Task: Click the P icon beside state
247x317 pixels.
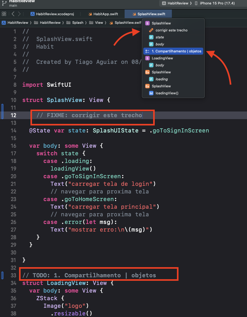Action: tap(151, 37)
